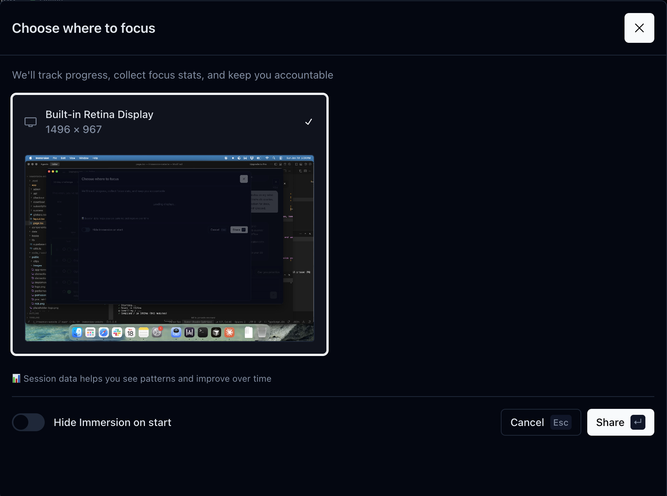The height and width of the screenshot is (496, 667).
Task: Click the orange asterisk app icon in the dock
Action: coord(230,333)
